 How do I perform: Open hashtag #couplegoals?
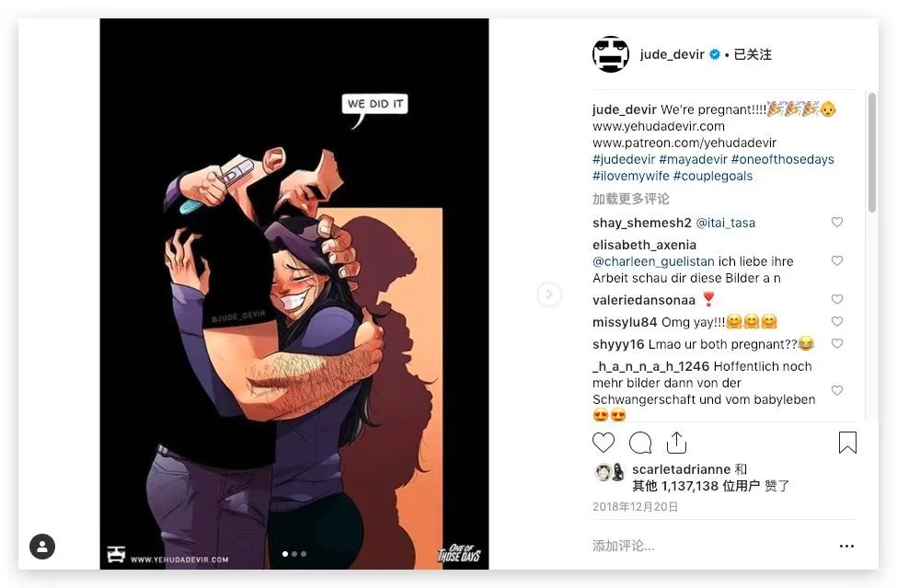tap(713, 176)
